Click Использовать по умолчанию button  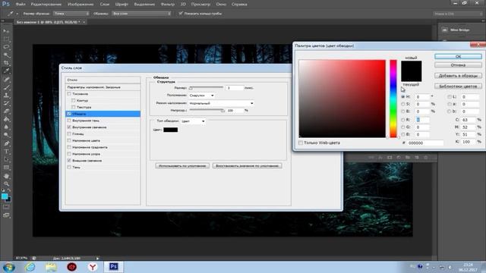[182, 166]
